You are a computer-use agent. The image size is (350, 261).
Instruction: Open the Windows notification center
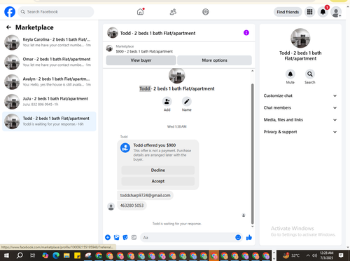(x=341, y=255)
